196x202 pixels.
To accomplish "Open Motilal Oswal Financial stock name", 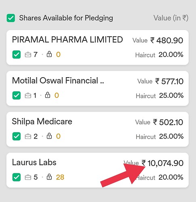I will pos(58,80).
